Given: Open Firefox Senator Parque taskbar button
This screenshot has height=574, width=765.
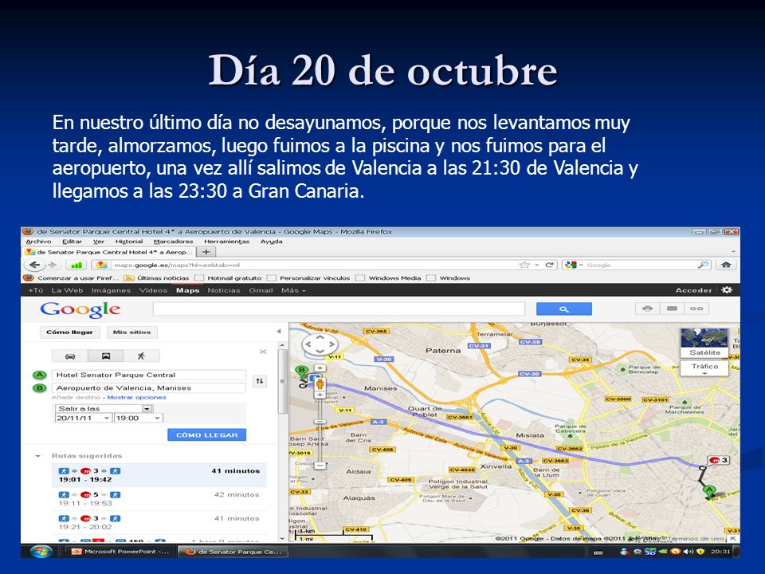Looking at the screenshot, I should (x=233, y=552).
